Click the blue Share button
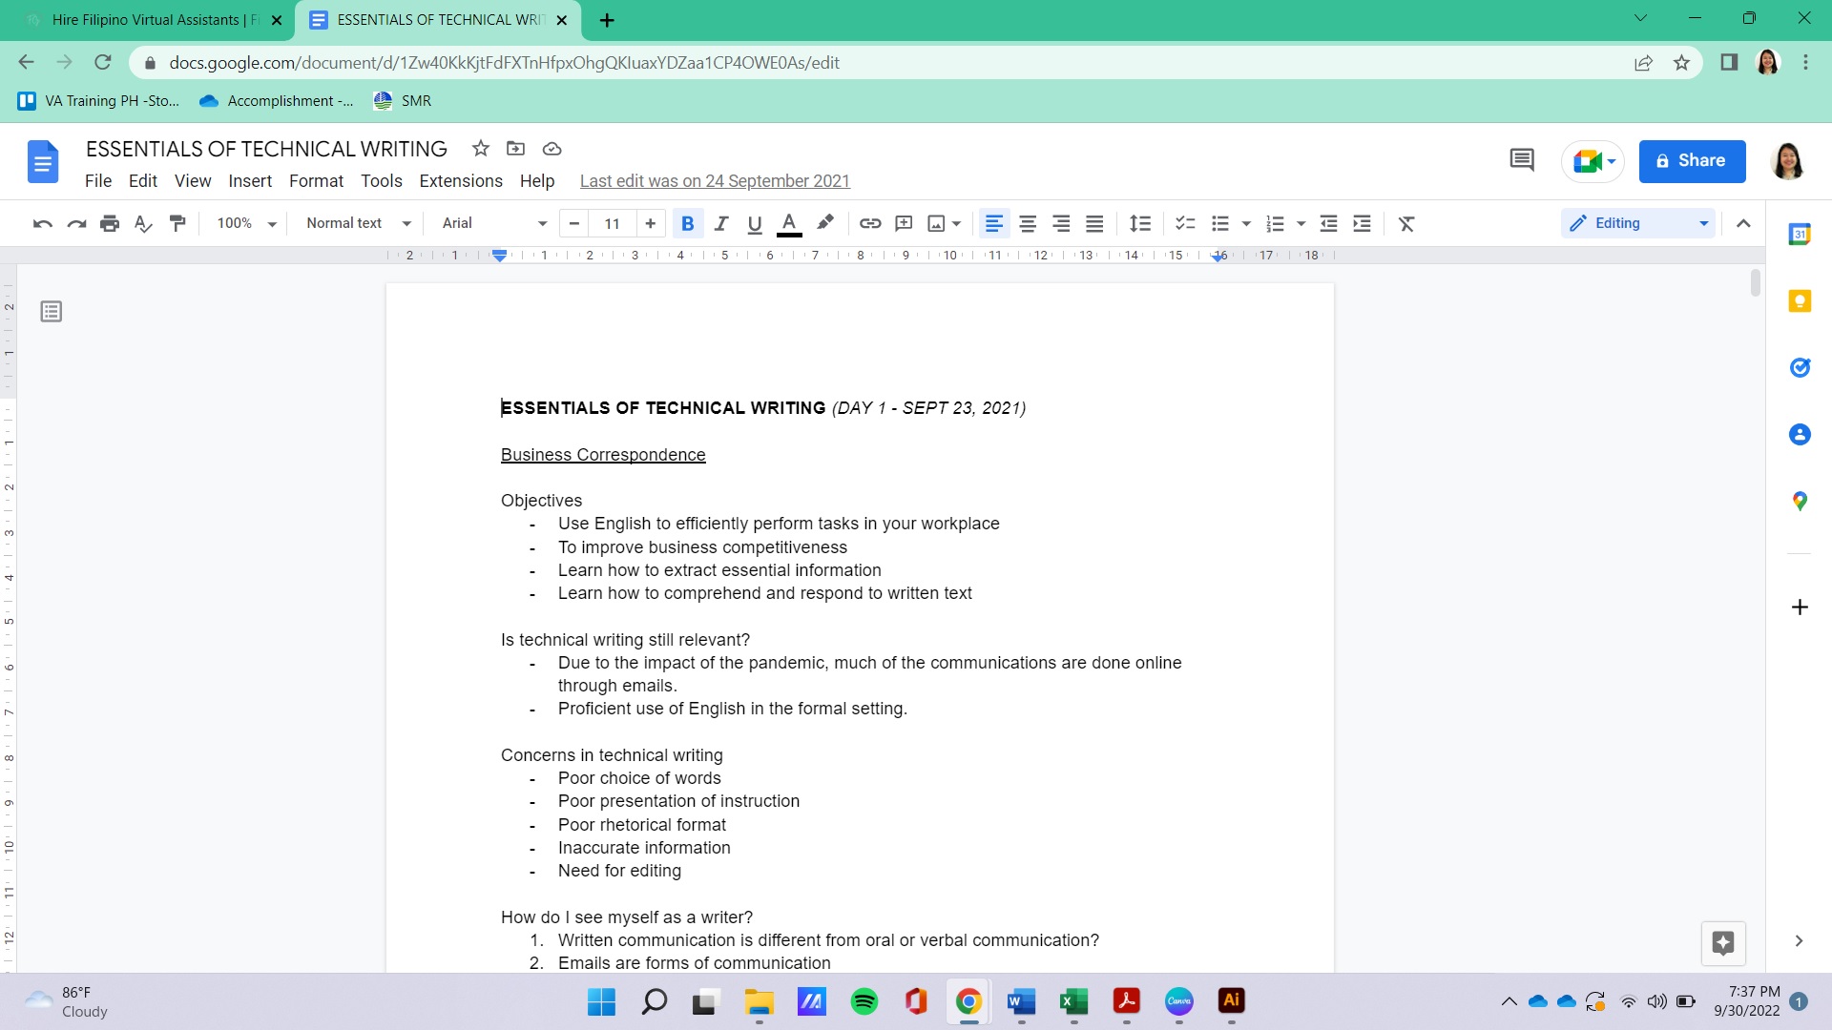1832x1030 pixels. (1692, 160)
